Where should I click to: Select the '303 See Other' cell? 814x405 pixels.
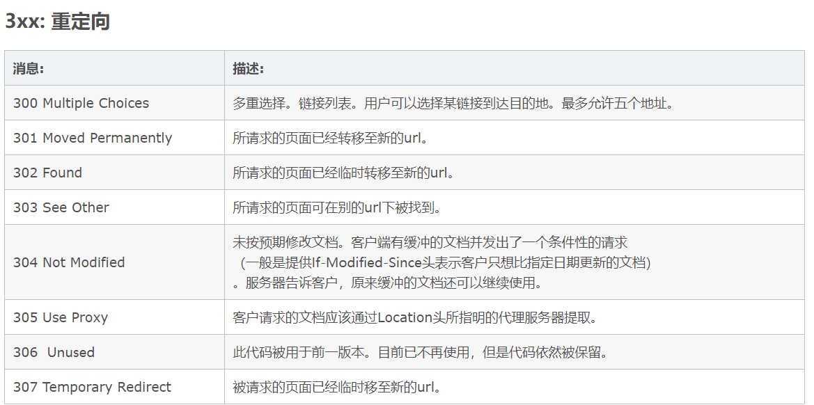[x=114, y=207]
